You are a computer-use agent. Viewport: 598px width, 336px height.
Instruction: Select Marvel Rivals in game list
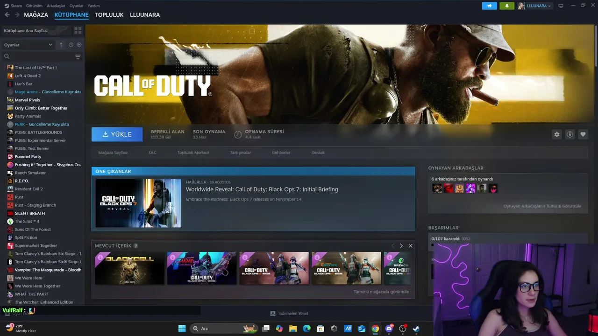[x=27, y=100]
